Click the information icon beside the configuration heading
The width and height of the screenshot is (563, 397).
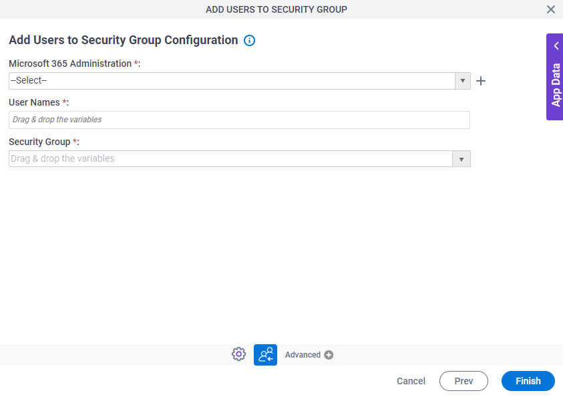[249, 40]
